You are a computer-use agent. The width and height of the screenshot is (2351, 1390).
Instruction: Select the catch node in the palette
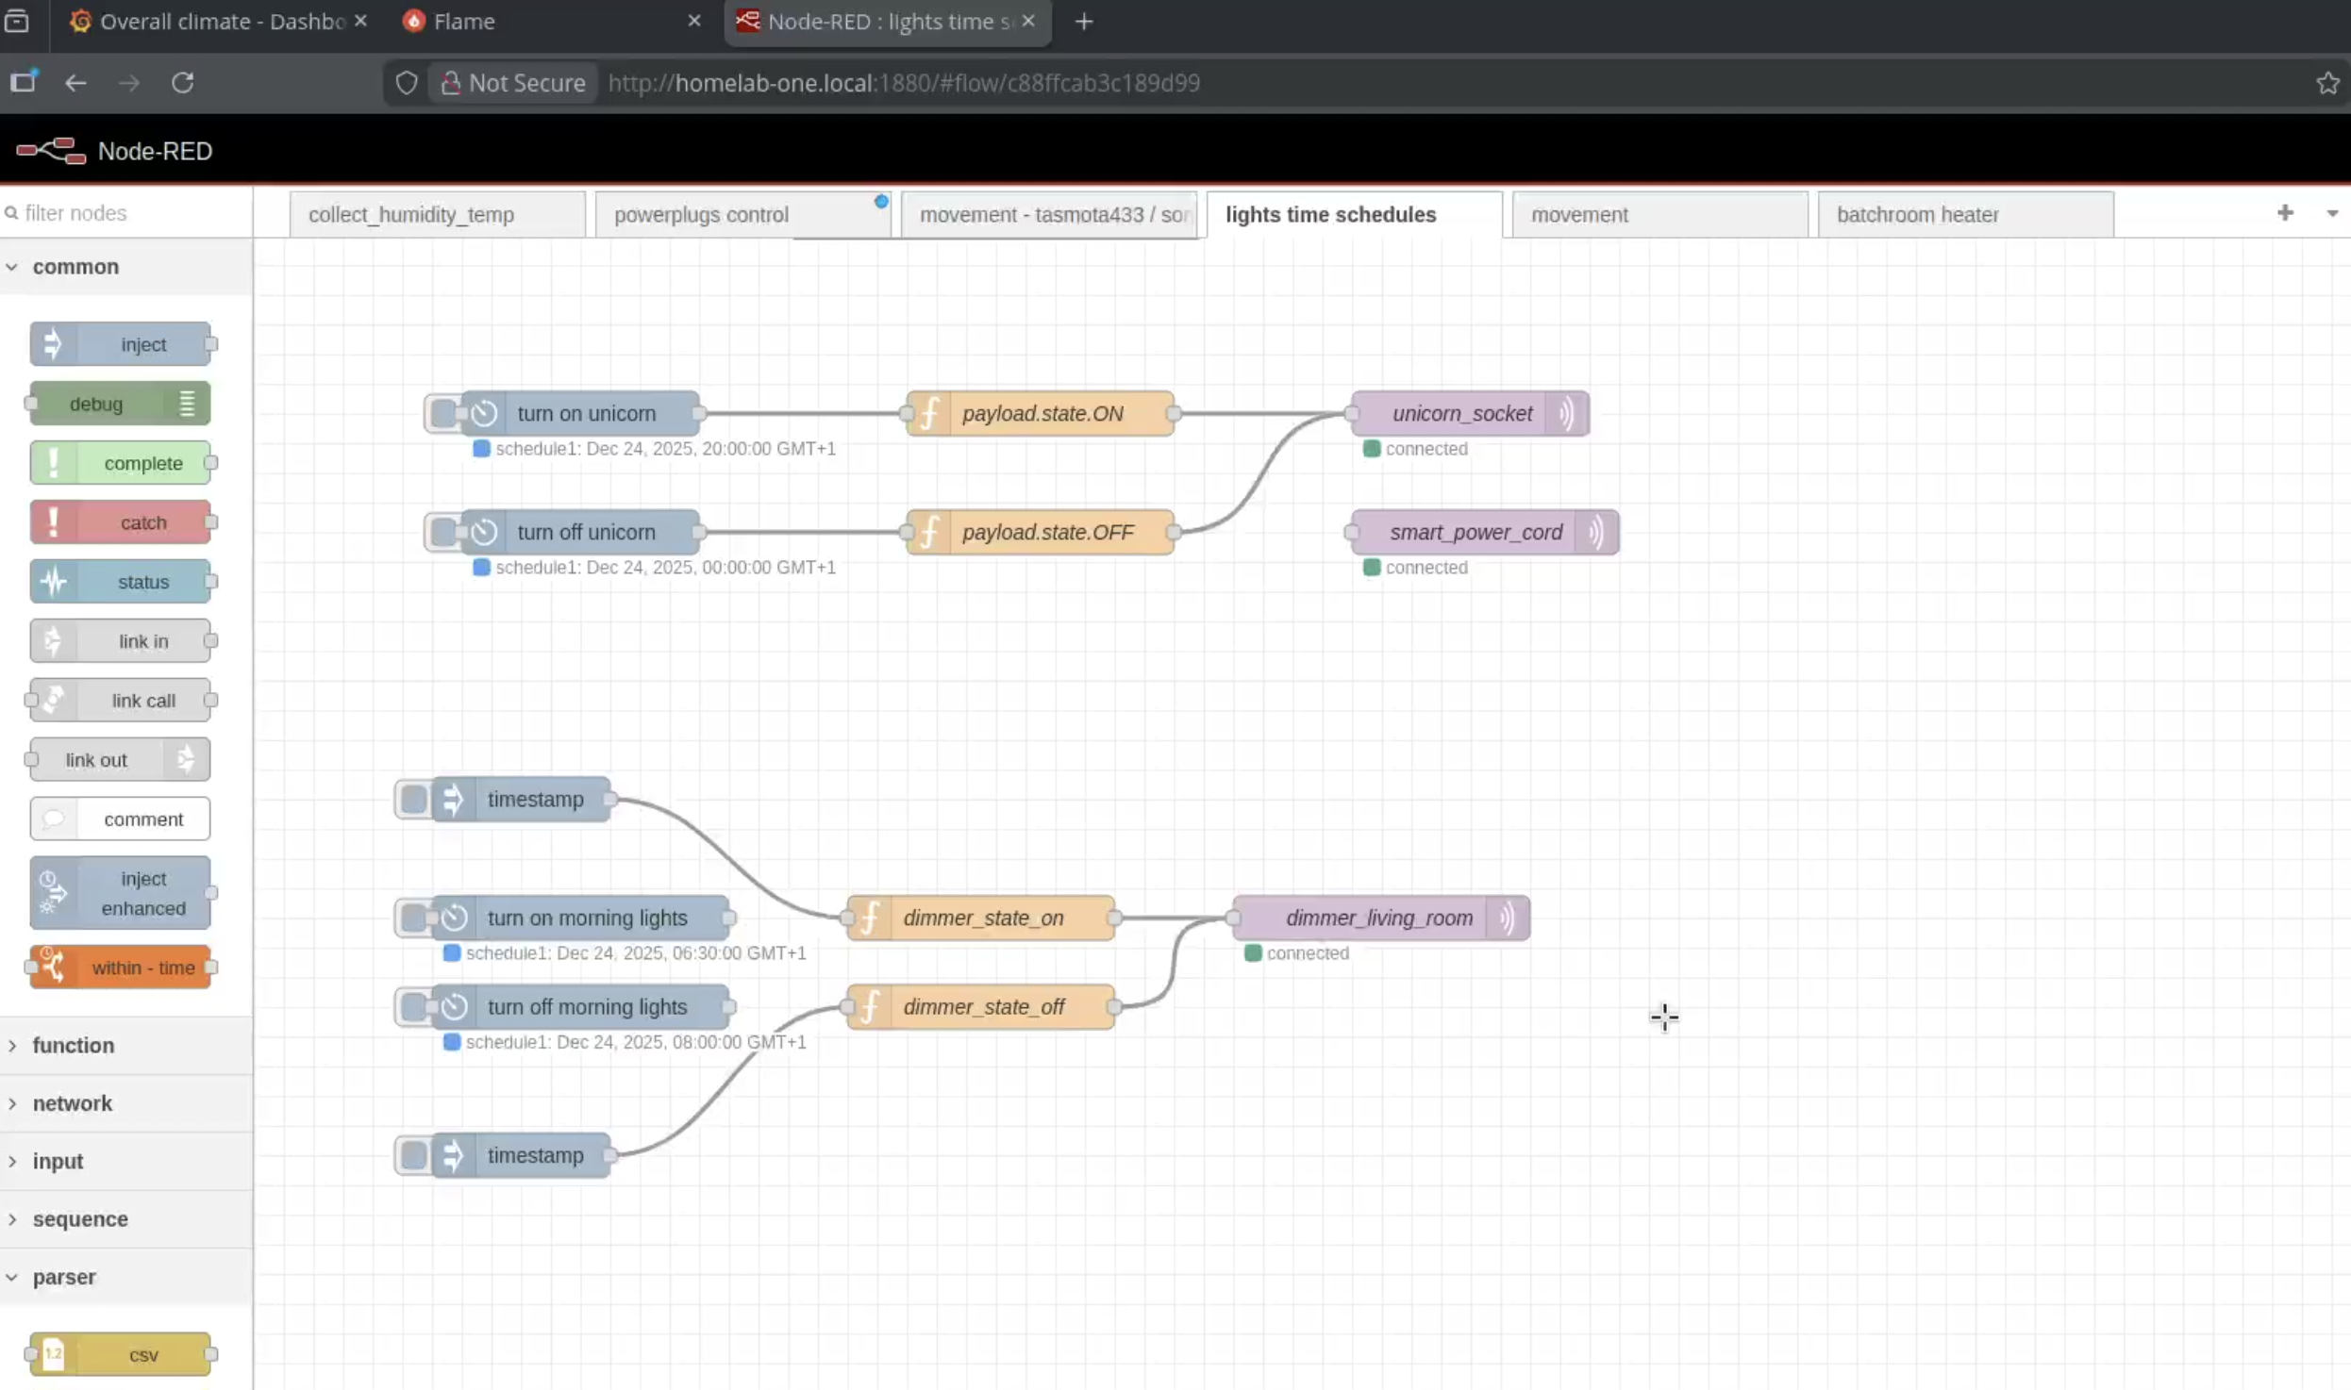(121, 522)
